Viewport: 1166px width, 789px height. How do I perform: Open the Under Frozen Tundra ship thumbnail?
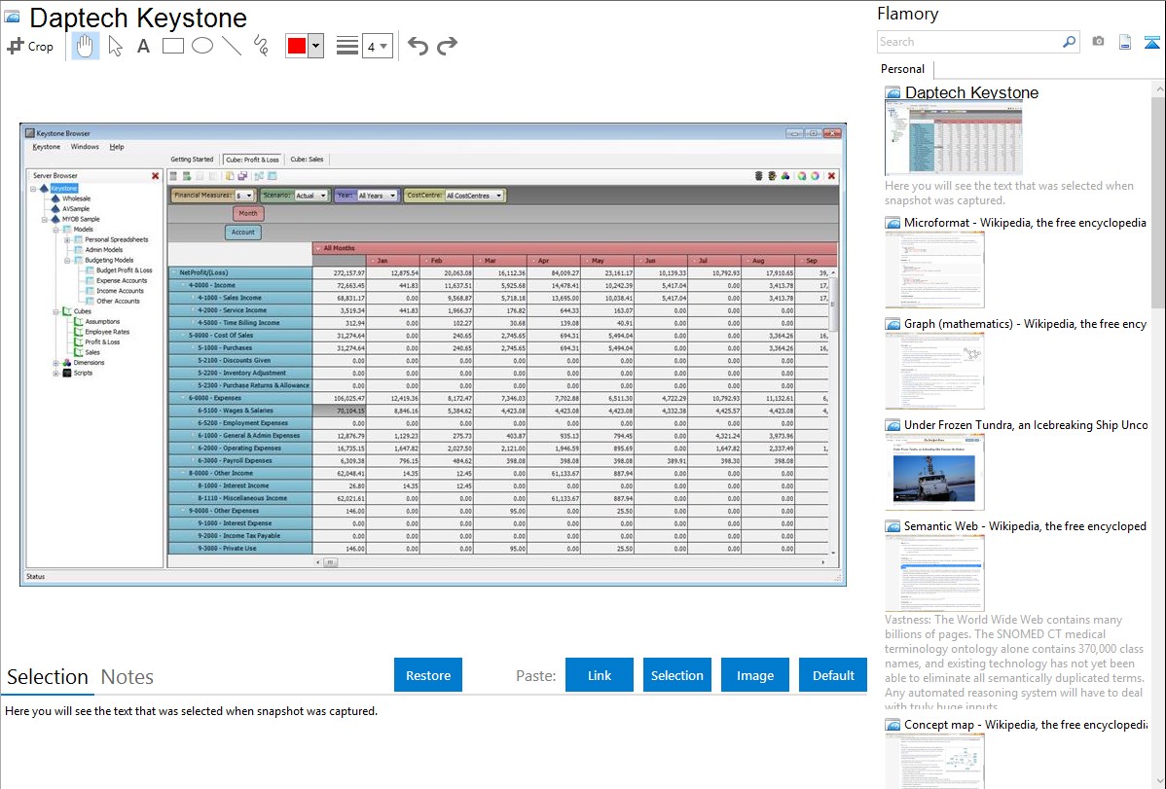(x=934, y=473)
